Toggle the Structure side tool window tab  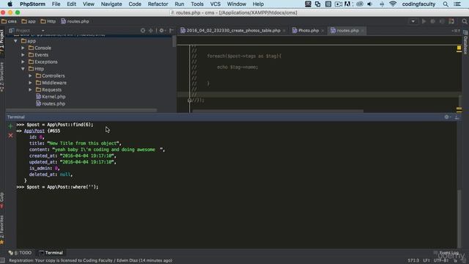click(x=2, y=77)
